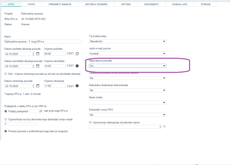Image resolution: width=230 pixels, height=165 pixels.
Task: Click refresh icon beside start time CEST
Action: pos(77,54)
